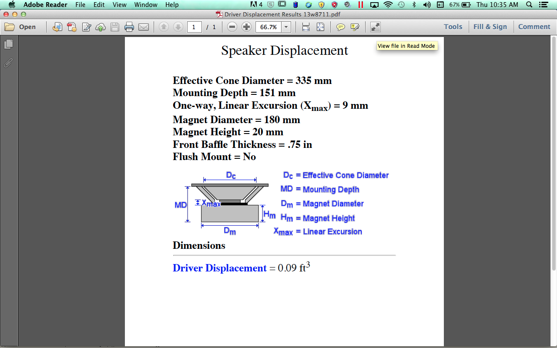
Task: Click the Dimensions heading text
Action: [x=199, y=245]
